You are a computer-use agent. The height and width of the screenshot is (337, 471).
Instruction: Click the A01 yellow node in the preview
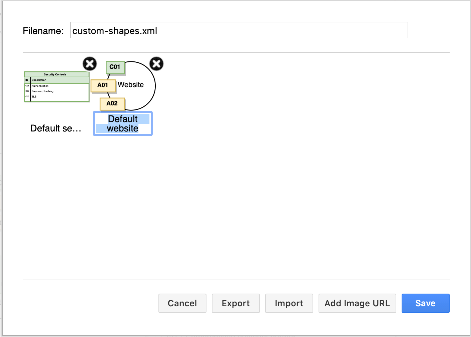point(103,86)
